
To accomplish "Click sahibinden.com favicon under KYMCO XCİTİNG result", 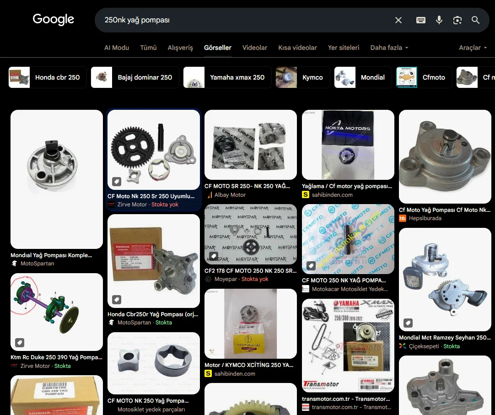I will click(208, 374).
